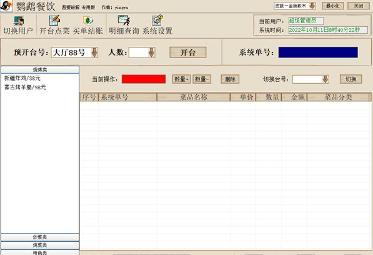Click the 数量- button
Image resolution: width=373 pixels, height=255 pixels.
pyautogui.click(x=202, y=79)
